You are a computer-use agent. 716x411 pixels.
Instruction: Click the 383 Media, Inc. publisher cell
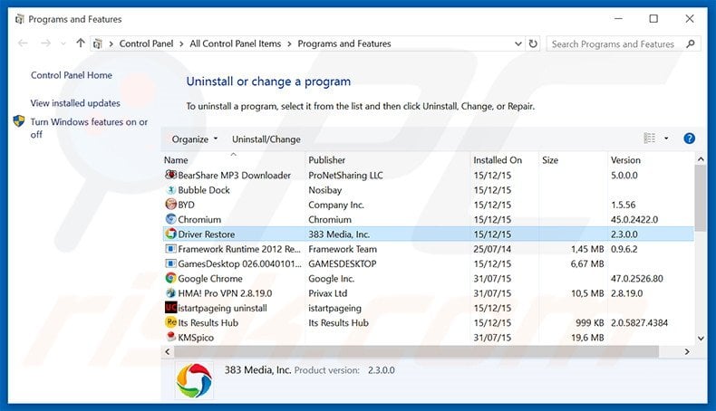pyautogui.click(x=339, y=234)
